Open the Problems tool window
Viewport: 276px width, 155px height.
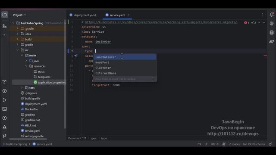point(5,118)
